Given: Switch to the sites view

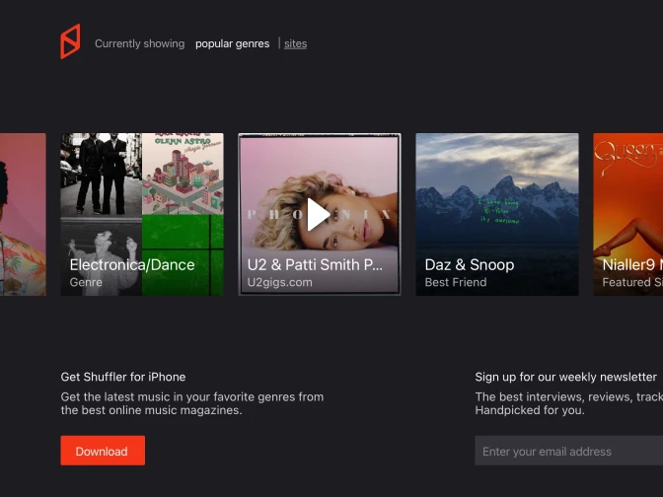Looking at the screenshot, I should [x=296, y=43].
